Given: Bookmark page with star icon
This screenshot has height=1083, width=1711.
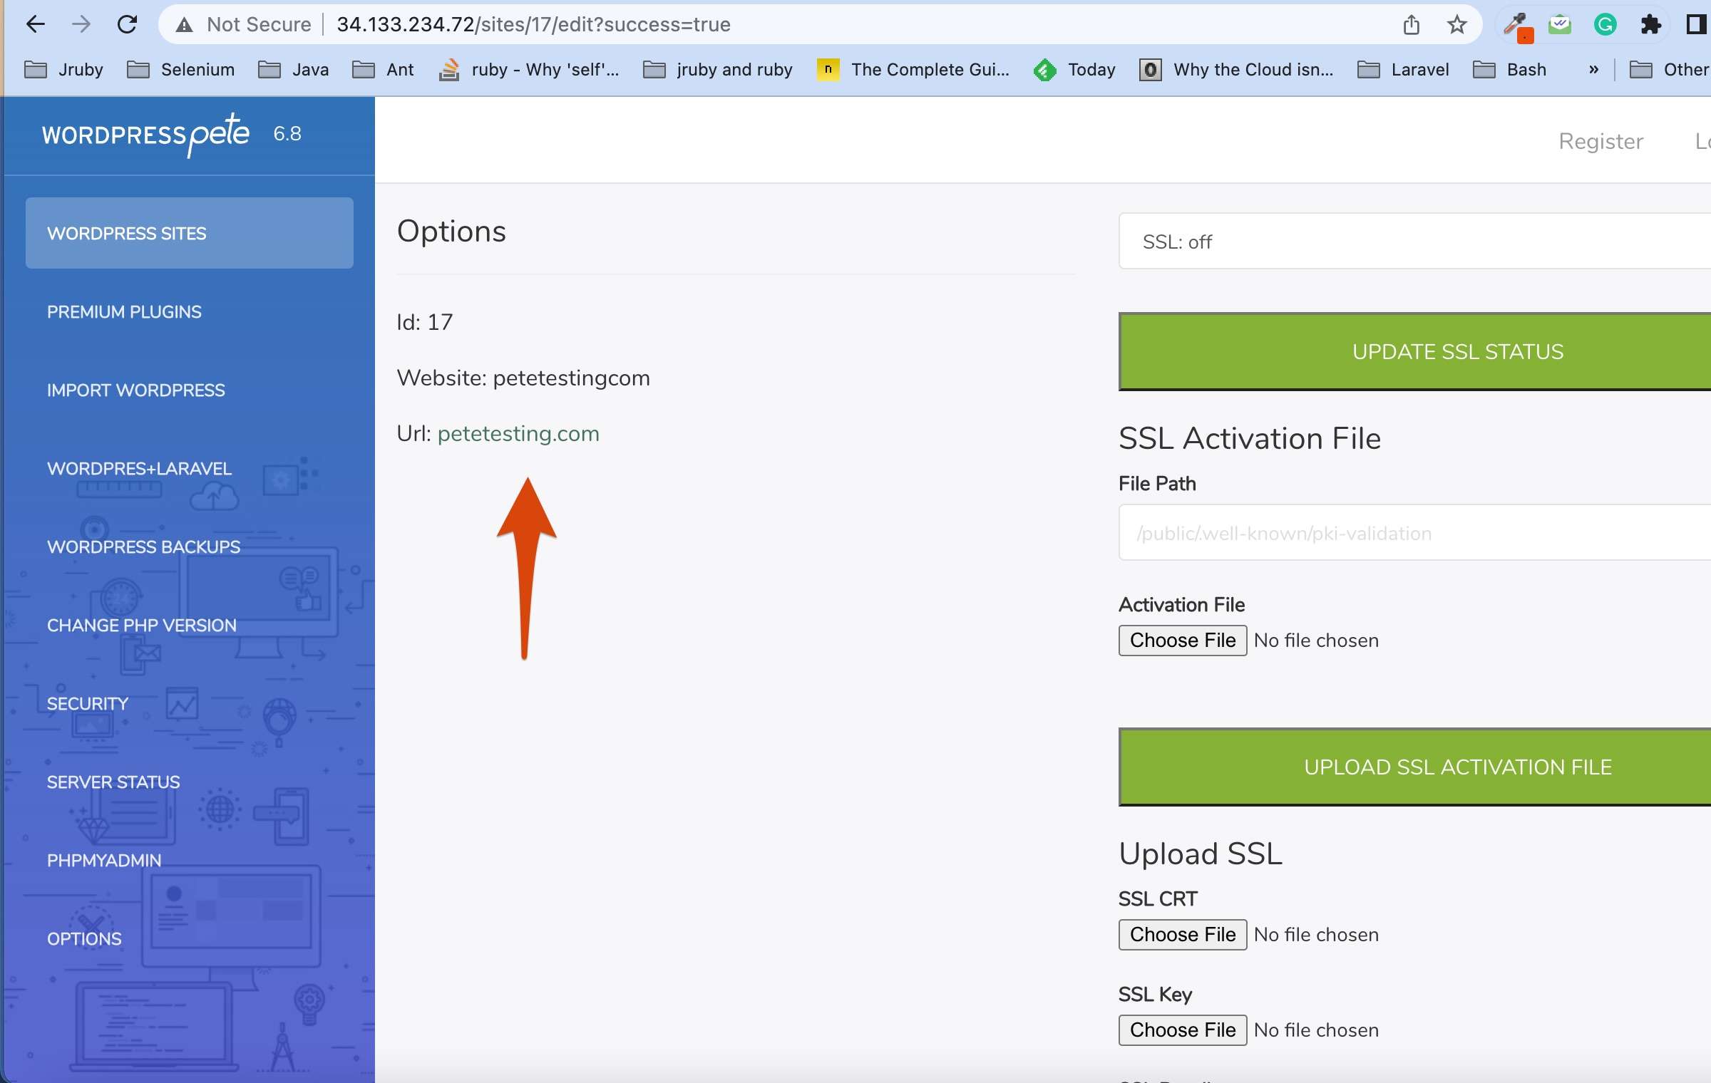Looking at the screenshot, I should (x=1456, y=25).
